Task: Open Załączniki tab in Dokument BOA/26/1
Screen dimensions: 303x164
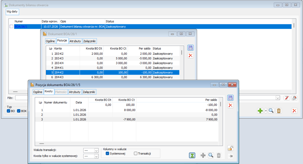Action: (x=89, y=41)
